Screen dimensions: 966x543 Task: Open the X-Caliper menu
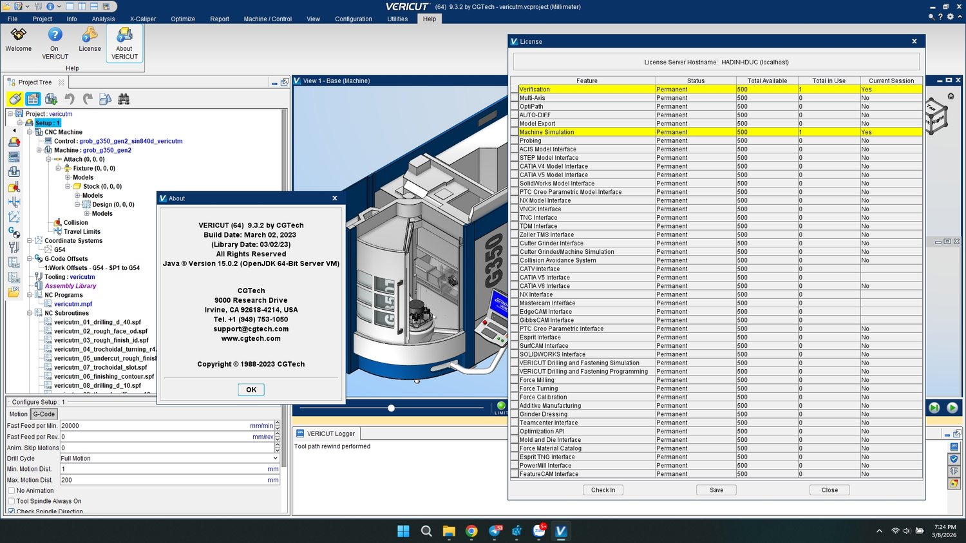143,19
